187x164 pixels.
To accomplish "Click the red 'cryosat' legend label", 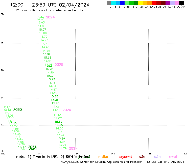I will pos(125,157).
